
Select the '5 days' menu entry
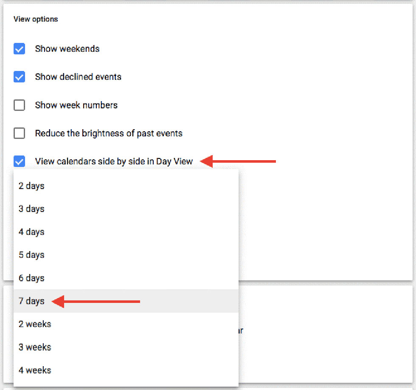31,255
